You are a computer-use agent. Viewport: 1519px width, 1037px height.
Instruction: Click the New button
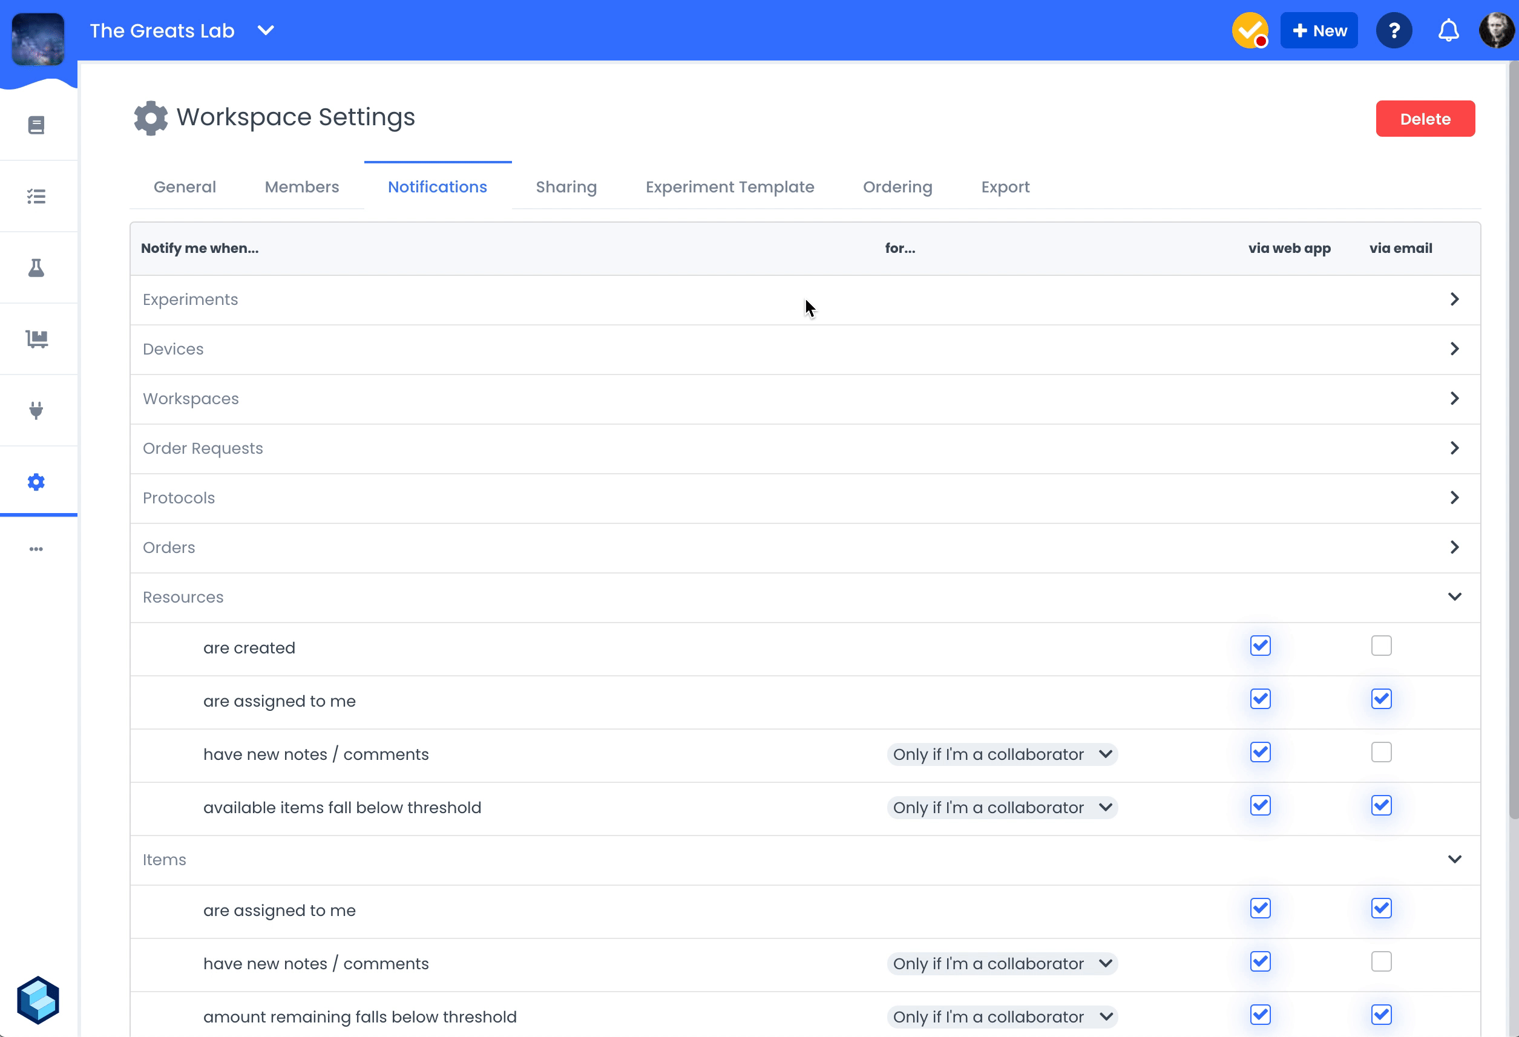click(1318, 31)
